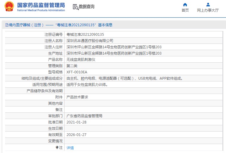Image resolution: width=226 pixels, height=153 pixels.
Task: Go to 首页 text link
Action: tap(185, 10)
